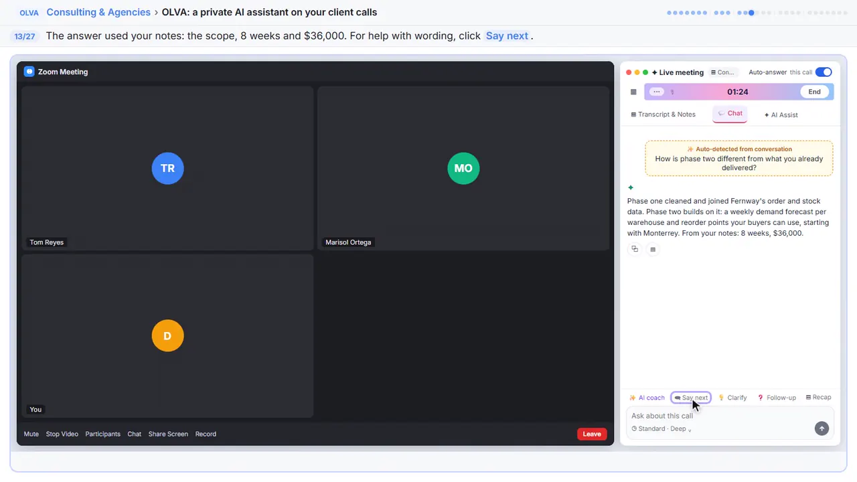The image size is (857, 482).
Task: Click the list icon beside copy
Action: (x=653, y=250)
